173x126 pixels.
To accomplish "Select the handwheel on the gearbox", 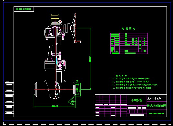I will tap(74, 28).
